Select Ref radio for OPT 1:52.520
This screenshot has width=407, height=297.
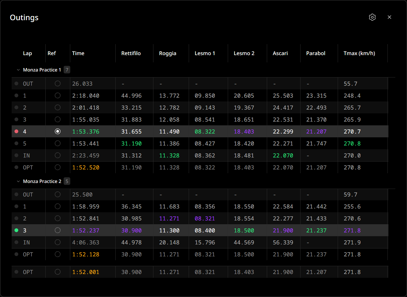tap(58, 167)
